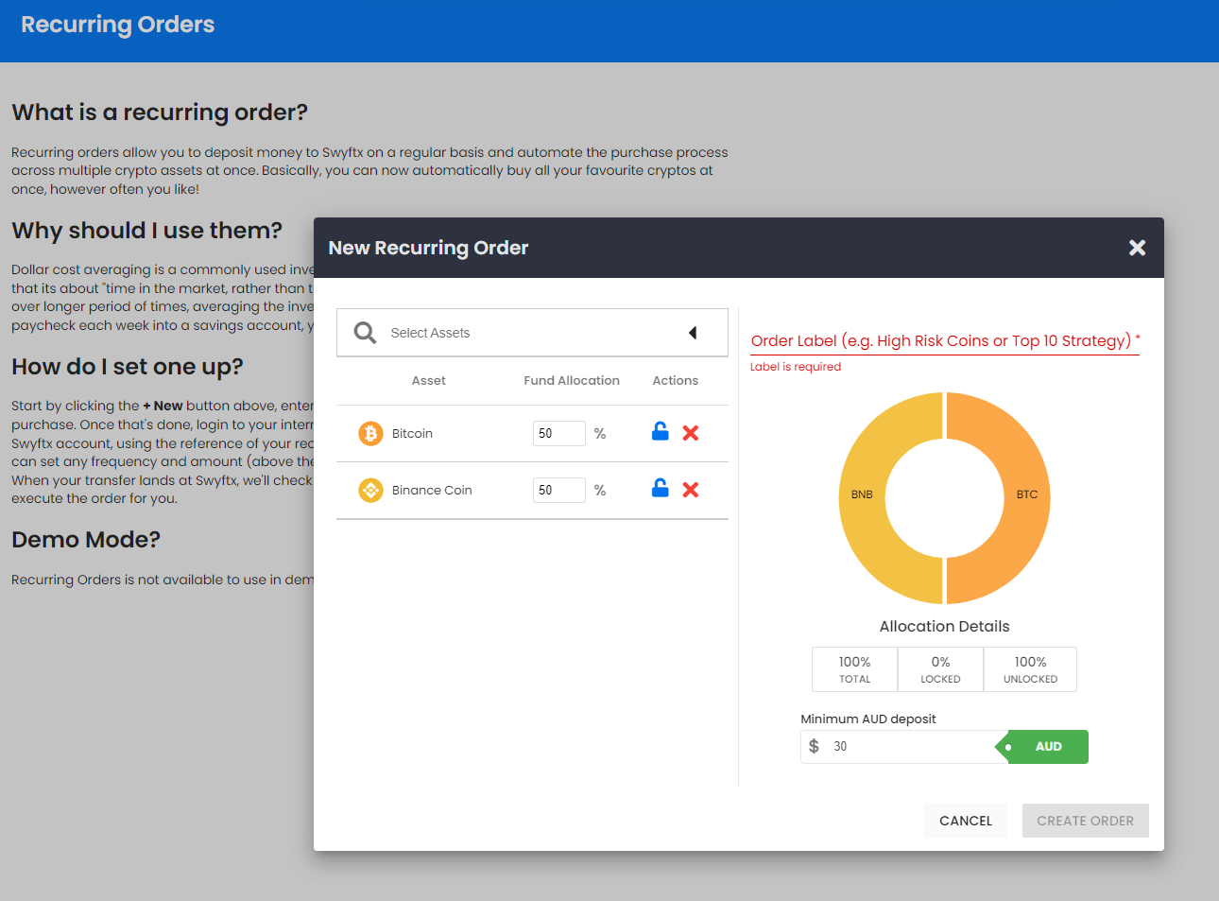Click the Recurring Orders page header title

coord(118,25)
